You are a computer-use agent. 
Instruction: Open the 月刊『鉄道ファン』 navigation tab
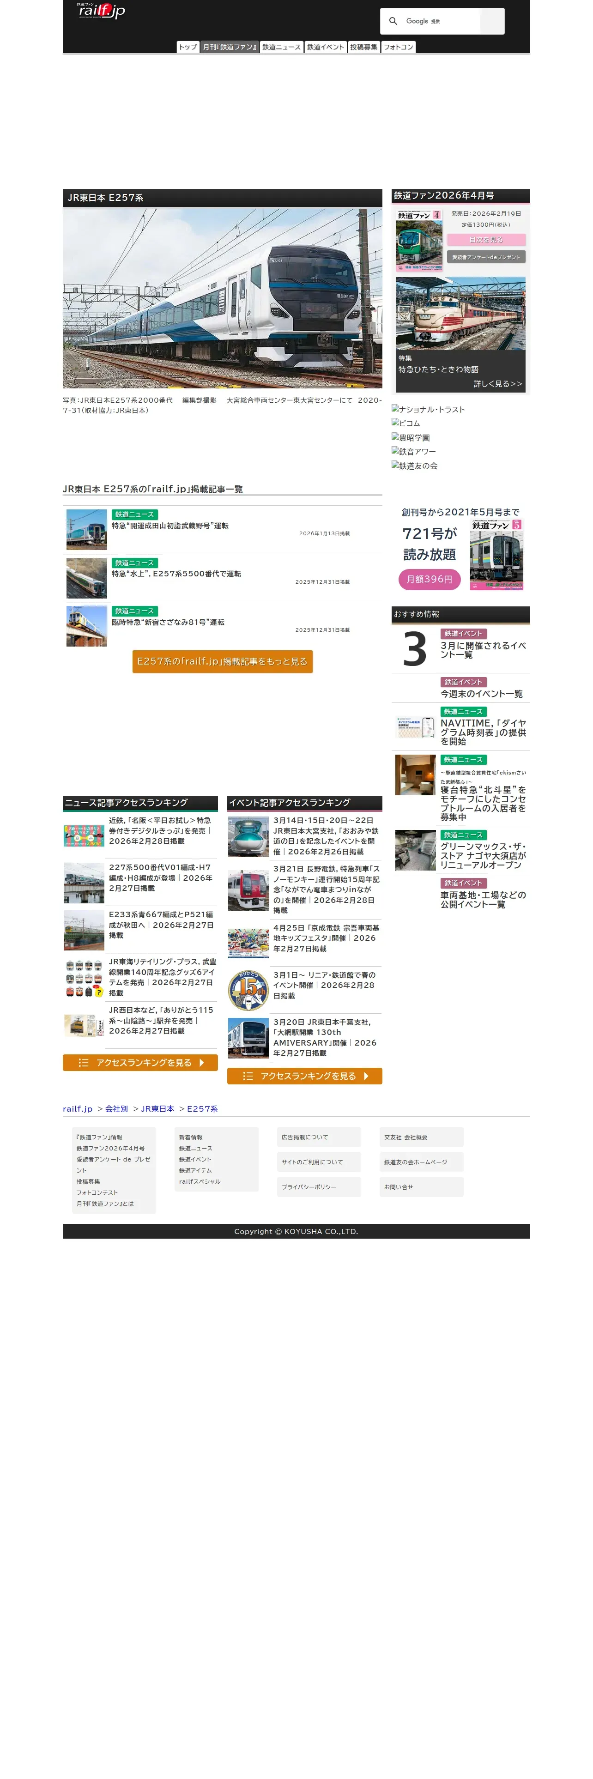coord(230,48)
